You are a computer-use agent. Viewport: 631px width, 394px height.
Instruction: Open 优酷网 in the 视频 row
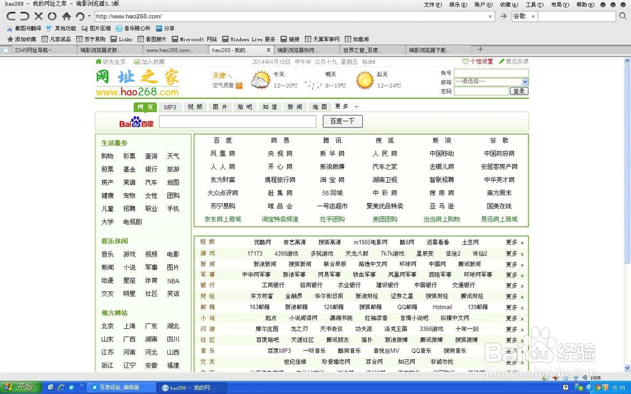(x=262, y=243)
